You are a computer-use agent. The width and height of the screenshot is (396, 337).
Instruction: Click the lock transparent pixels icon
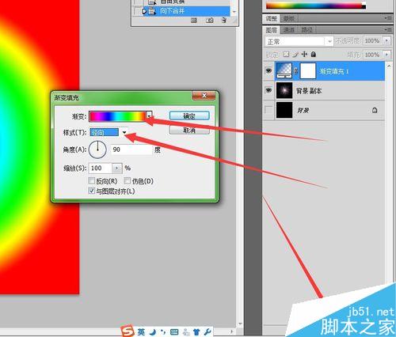coord(286,55)
